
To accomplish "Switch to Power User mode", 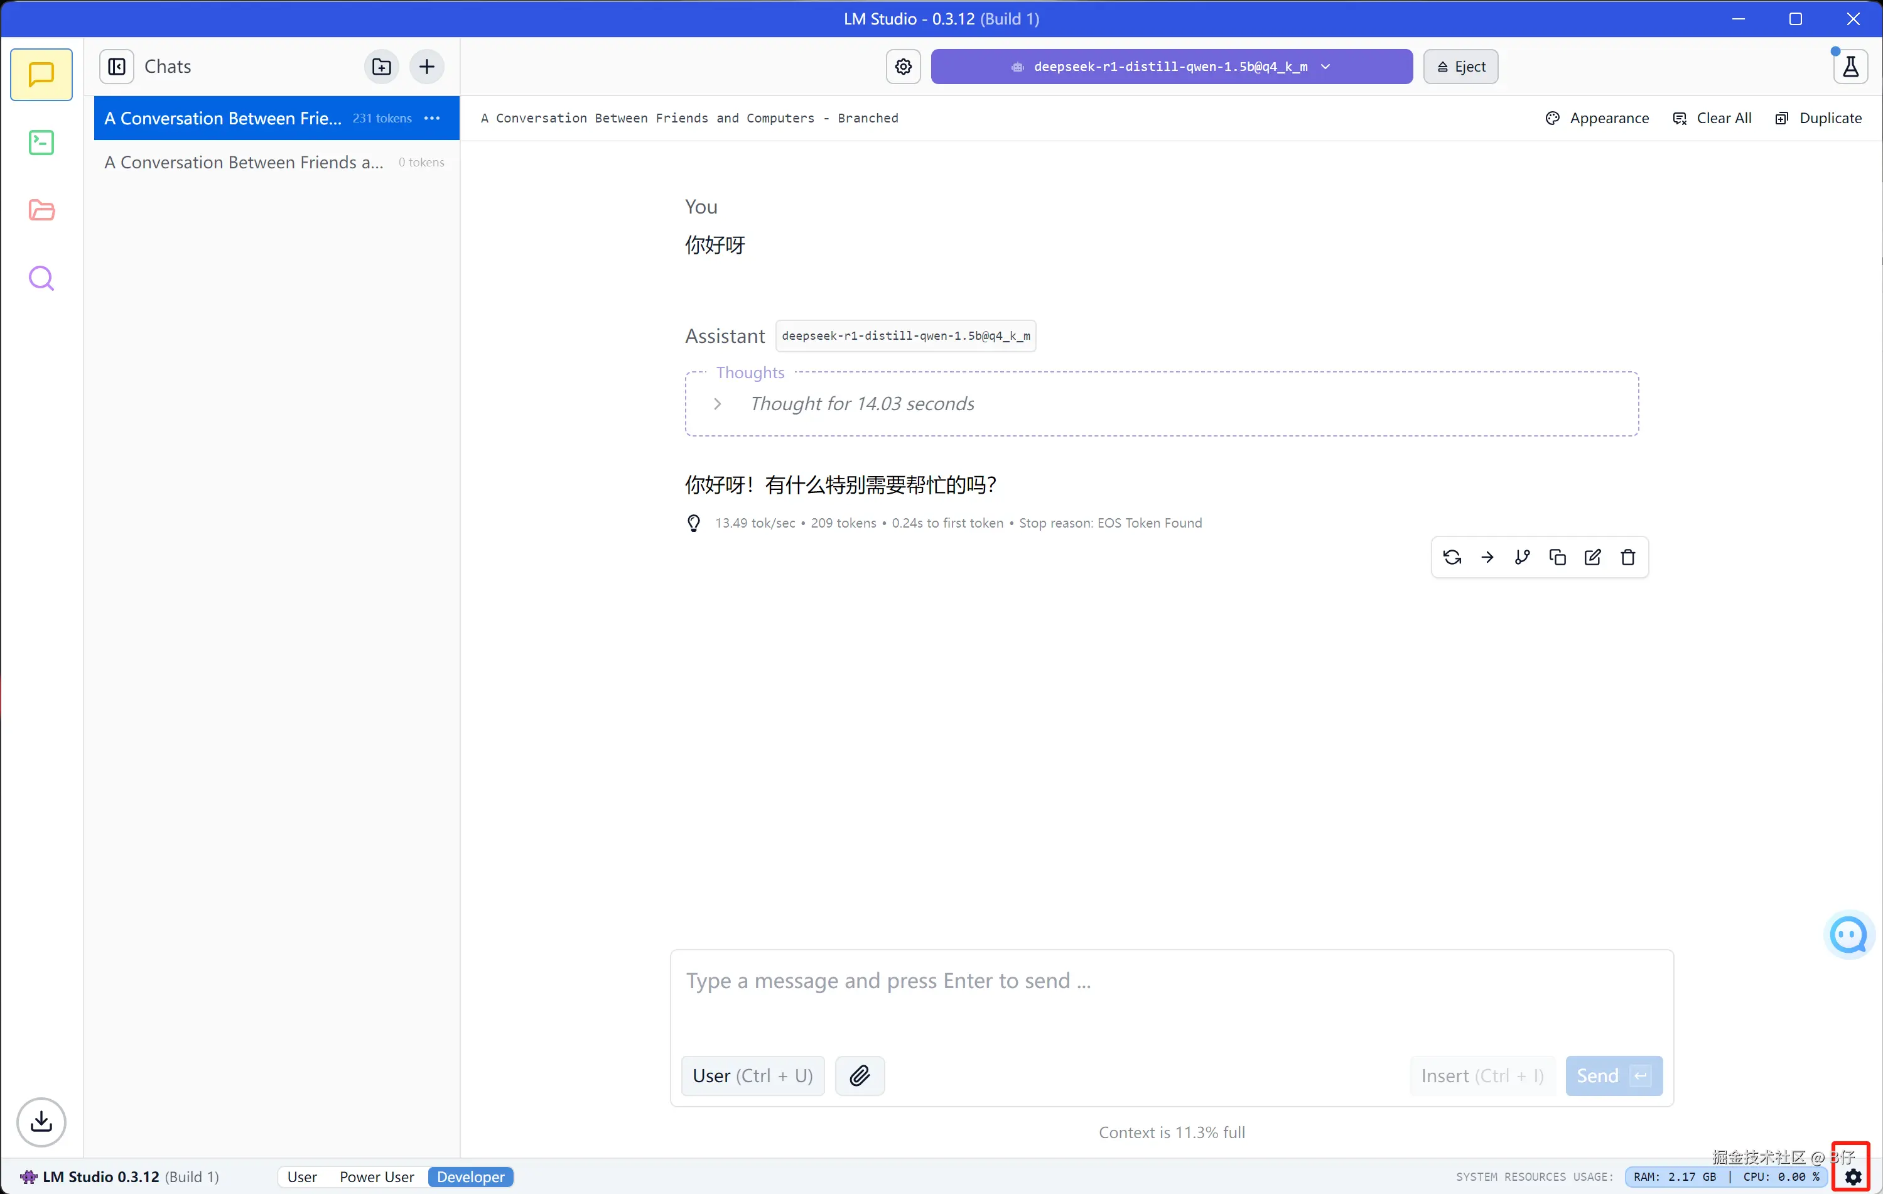I will click(376, 1176).
